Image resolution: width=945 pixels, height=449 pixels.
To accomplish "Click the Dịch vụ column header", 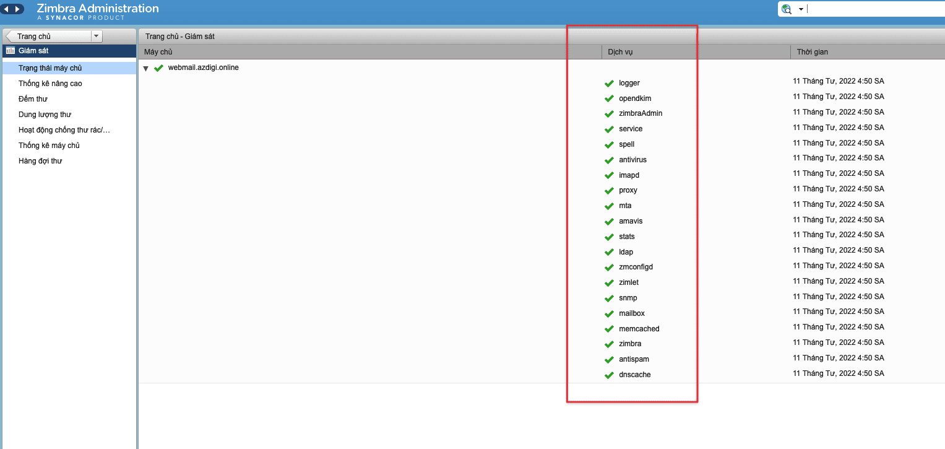I will click(x=620, y=52).
